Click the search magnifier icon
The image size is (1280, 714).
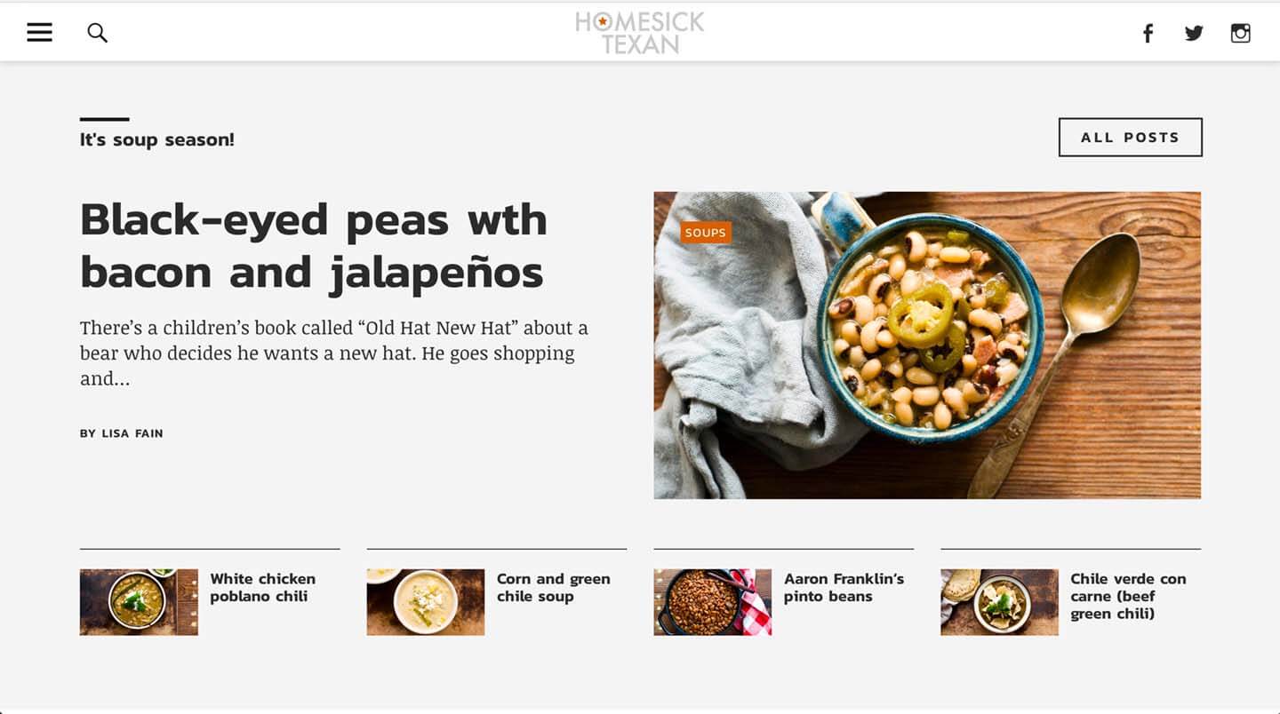click(97, 33)
